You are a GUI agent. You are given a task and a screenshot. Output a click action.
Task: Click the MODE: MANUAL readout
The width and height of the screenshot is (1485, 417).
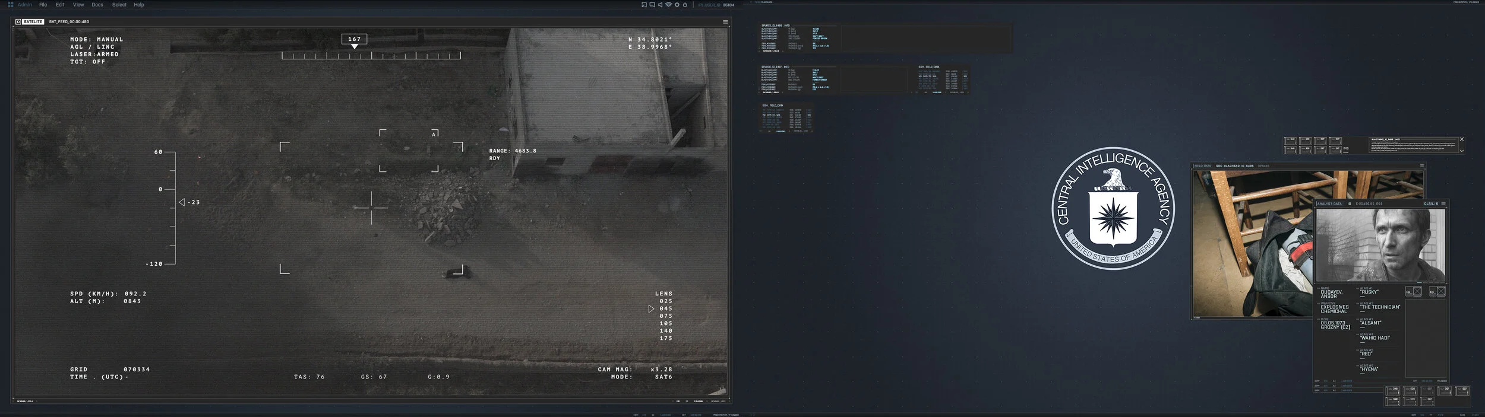(97, 39)
